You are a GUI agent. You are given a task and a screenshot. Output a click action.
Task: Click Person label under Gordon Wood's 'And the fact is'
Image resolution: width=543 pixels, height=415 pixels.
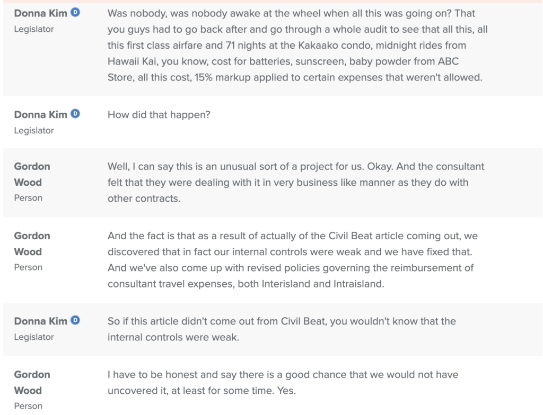pos(28,267)
